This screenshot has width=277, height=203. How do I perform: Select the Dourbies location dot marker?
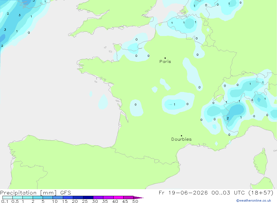click(181, 136)
